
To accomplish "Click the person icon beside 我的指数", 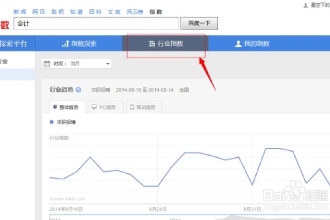I will pos(238,43).
